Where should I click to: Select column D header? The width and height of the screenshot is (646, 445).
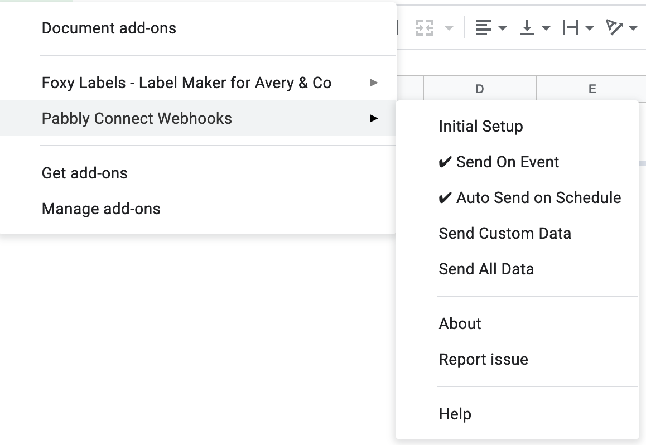(x=480, y=89)
